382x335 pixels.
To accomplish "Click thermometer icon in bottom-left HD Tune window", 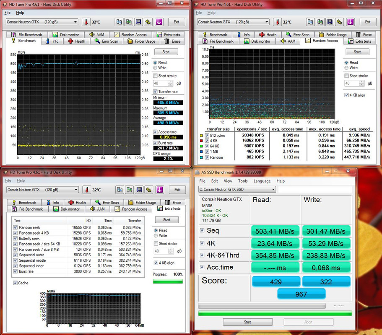I will (86, 190).
